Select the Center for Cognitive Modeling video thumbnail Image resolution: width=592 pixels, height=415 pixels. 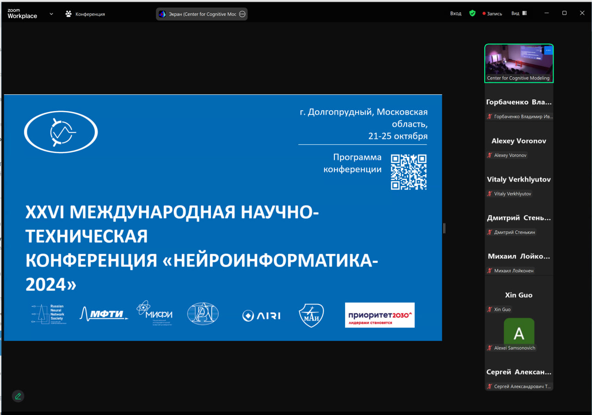click(x=518, y=62)
